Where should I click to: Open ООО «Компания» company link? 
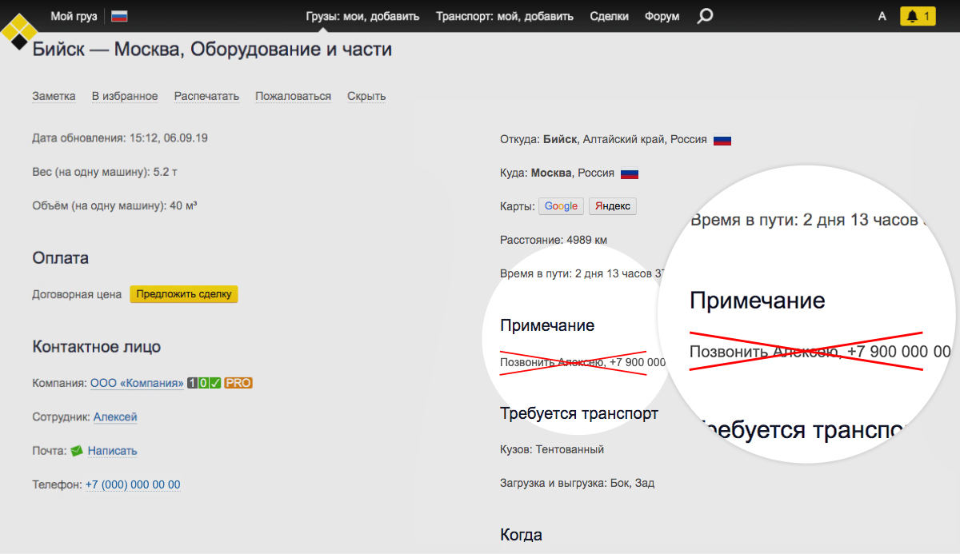click(137, 383)
